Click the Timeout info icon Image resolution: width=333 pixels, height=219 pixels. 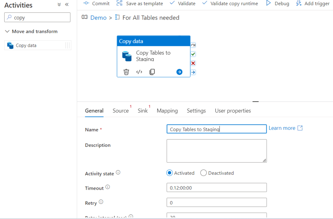point(108,187)
